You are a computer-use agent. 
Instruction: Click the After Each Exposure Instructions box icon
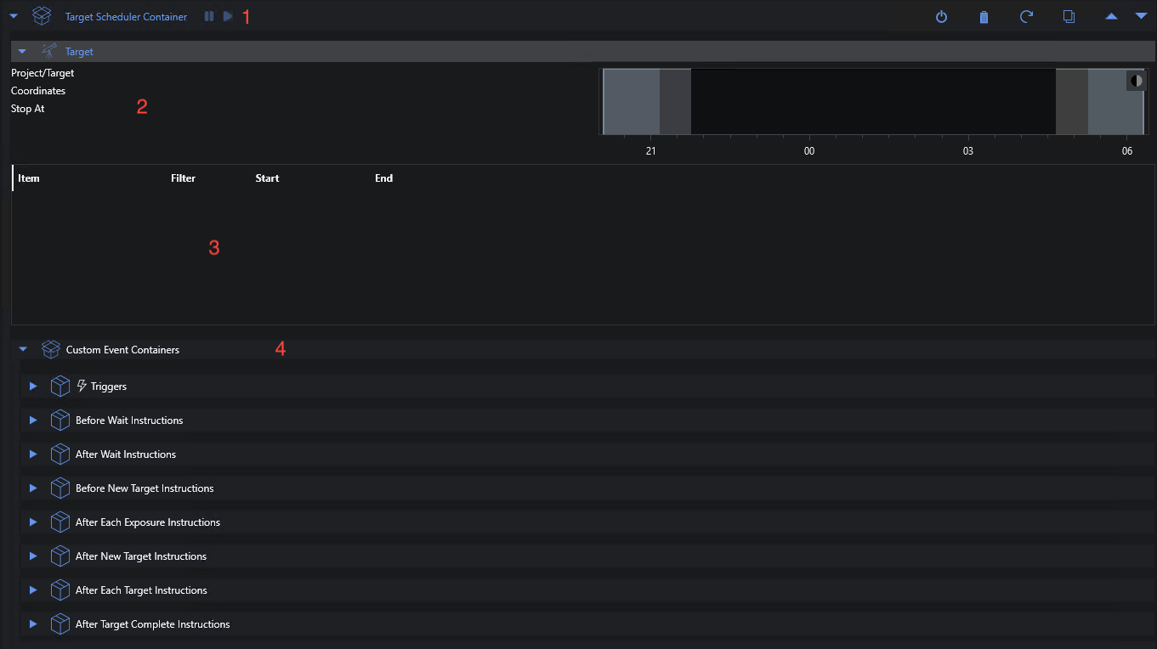coord(60,522)
